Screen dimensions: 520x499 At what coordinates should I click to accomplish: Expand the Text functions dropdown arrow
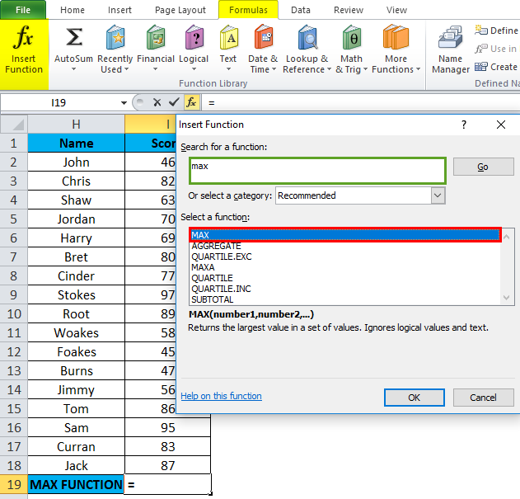(x=228, y=69)
